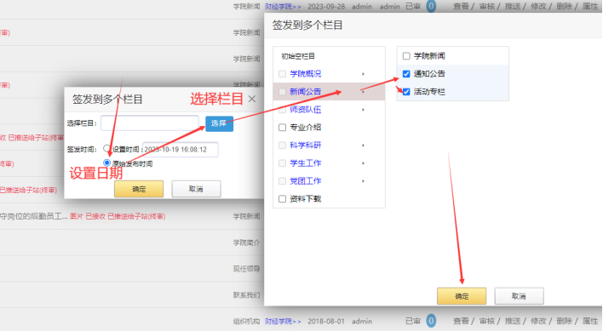Close the small 签发到多个栏目 dialog
The image size is (603, 331).
point(252,99)
